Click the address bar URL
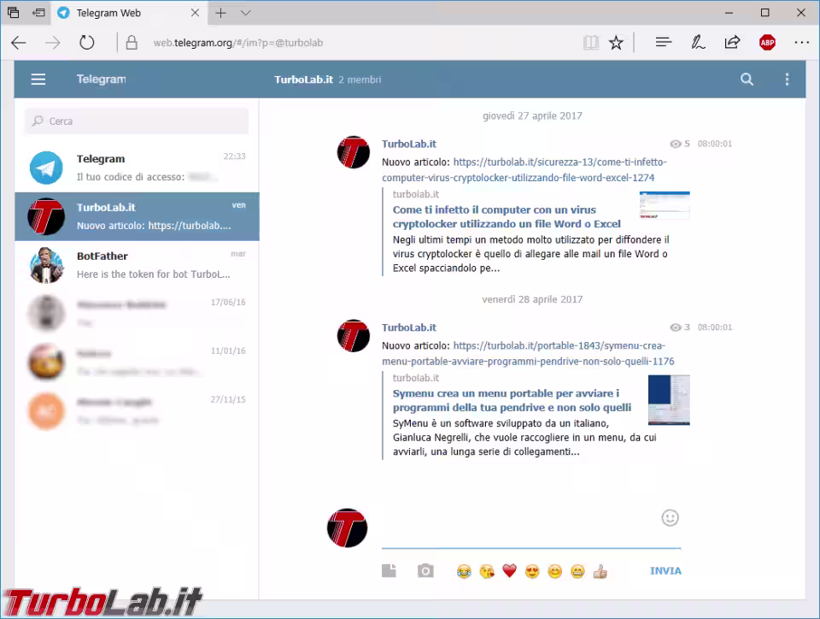 point(238,43)
